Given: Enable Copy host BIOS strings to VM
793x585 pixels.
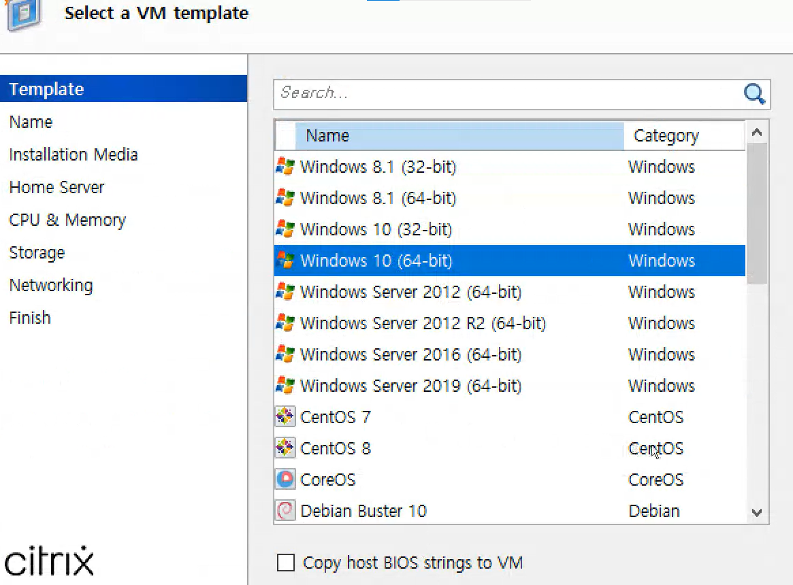Looking at the screenshot, I should (286, 563).
